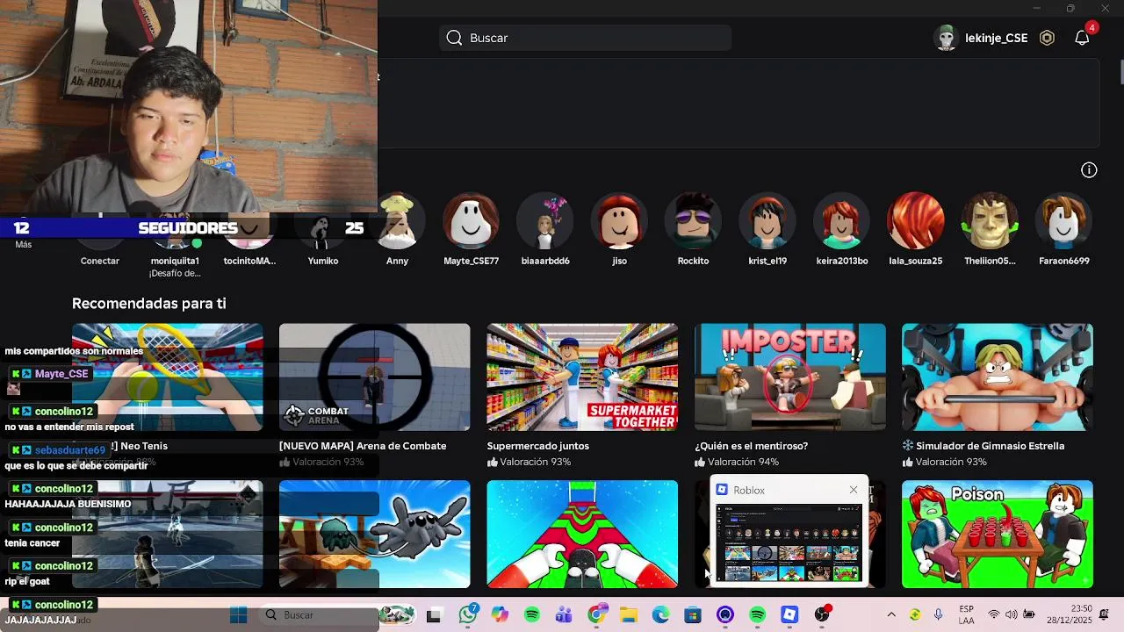The image size is (1124, 632).
Task: Open friend jiso's avatar
Action: pos(619,221)
